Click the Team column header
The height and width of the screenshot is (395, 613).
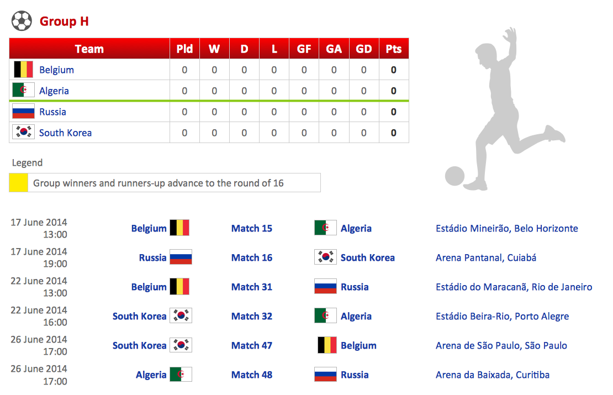click(89, 49)
